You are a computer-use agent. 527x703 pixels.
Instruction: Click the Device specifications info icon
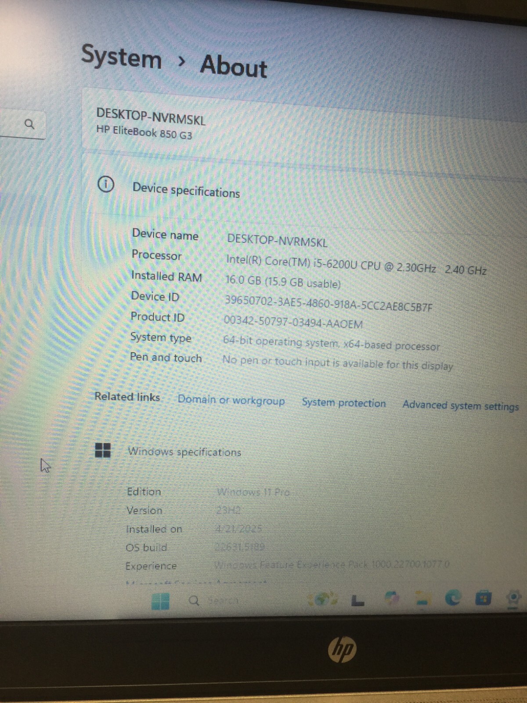[105, 184]
